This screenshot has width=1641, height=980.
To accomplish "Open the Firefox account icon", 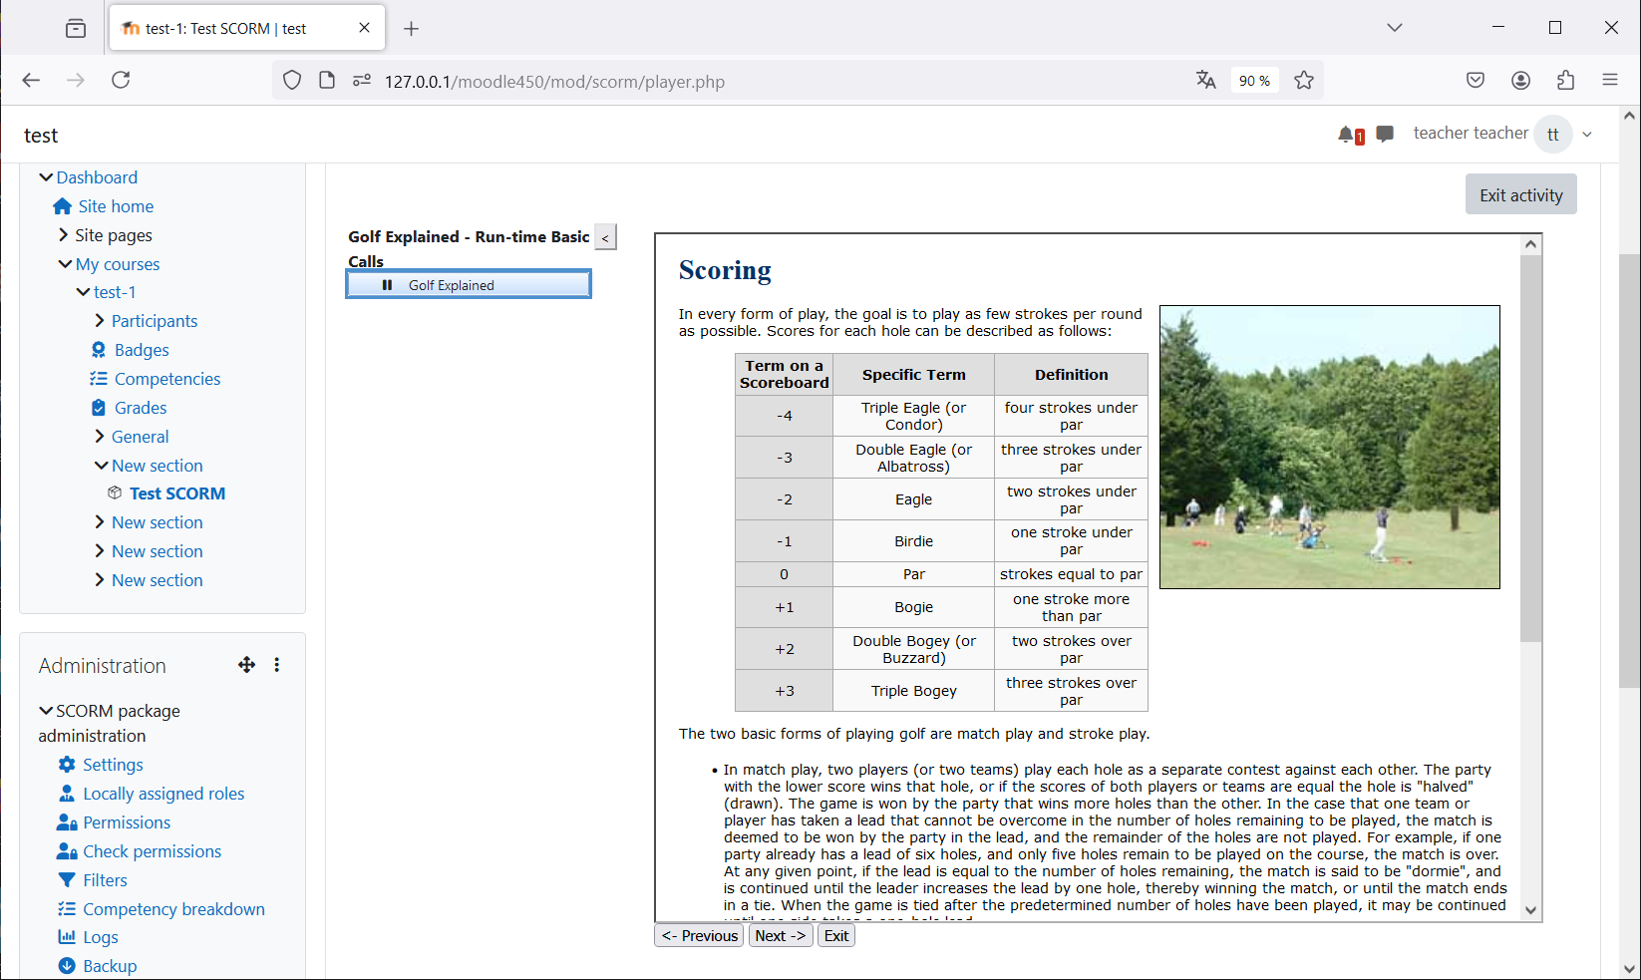I will (x=1520, y=81).
